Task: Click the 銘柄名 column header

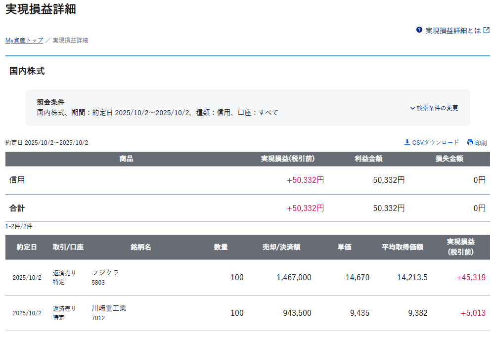Action: (141, 247)
